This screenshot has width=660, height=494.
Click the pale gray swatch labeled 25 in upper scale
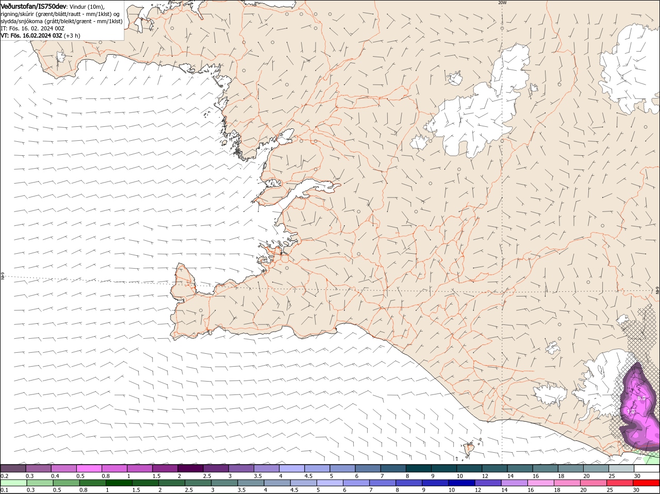click(x=621, y=468)
